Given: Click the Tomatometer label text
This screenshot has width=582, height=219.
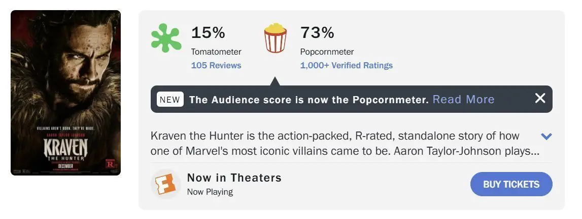Looking at the screenshot, I should 216,52.
